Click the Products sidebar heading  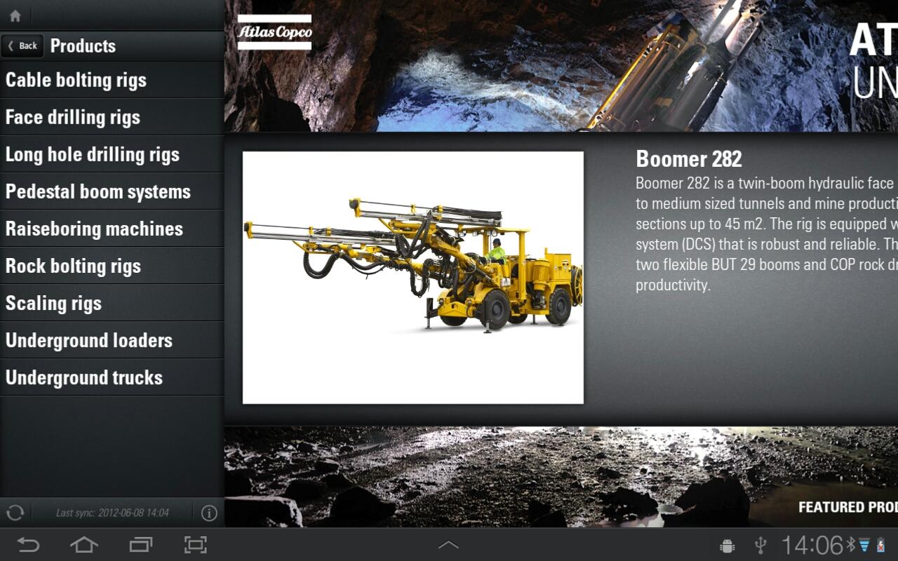point(83,46)
